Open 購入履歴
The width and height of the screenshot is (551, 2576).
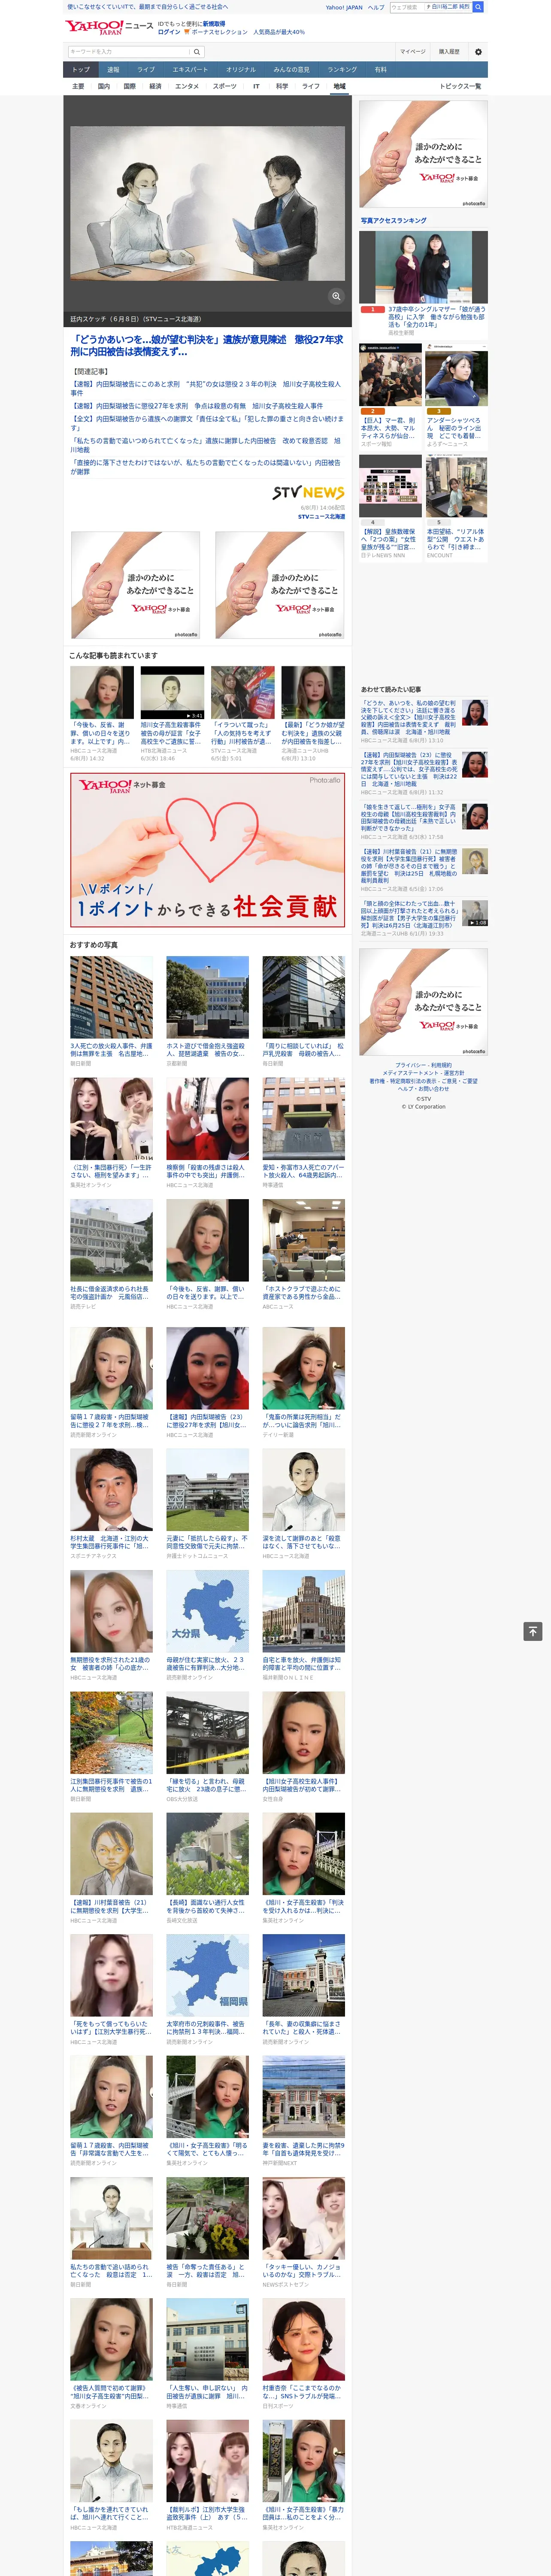point(449,51)
